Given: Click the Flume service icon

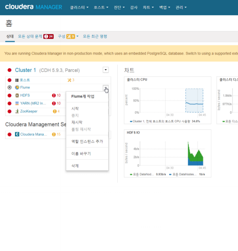Looking at the screenshot, I should 17,87.
